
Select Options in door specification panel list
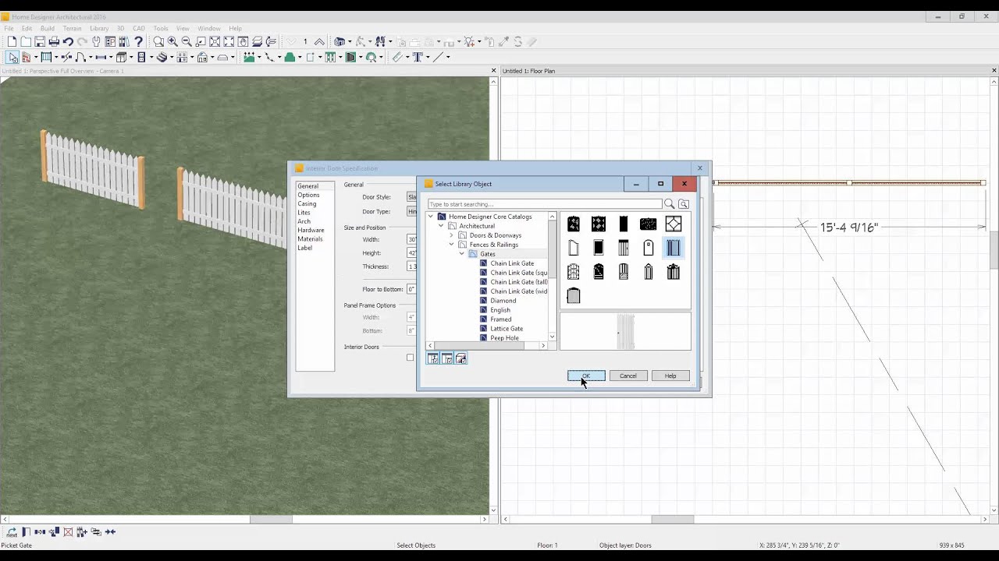[x=308, y=195]
